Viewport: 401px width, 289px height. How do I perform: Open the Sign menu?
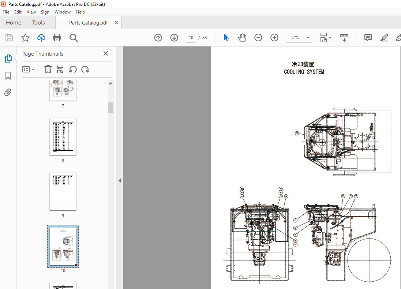pyautogui.click(x=45, y=12)
